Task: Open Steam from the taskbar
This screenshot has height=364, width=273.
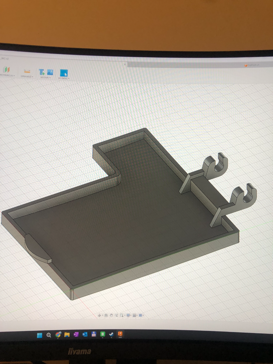Action: pyautogui.click(x=111, y=334)
